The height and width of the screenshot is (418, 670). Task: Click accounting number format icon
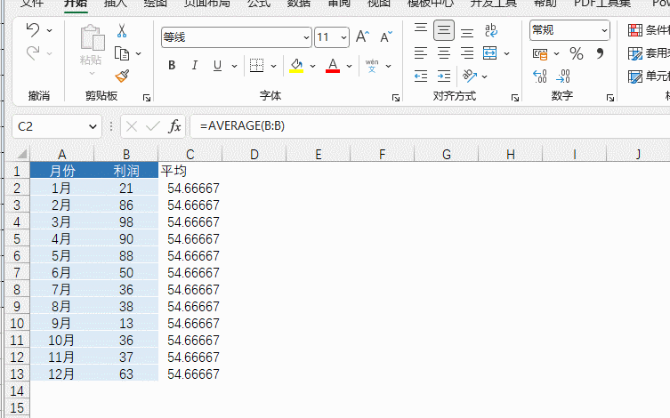click(x=540, y=53)
